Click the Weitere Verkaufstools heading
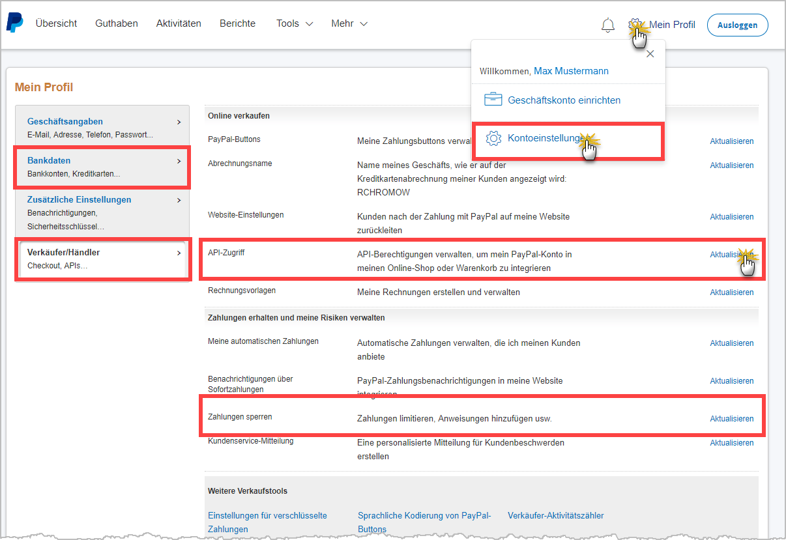Screen dimensions: 786x540 [x=248, y=490]
